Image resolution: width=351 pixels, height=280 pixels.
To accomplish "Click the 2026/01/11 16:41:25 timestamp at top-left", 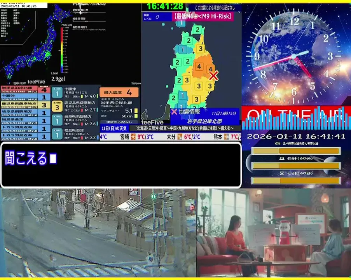I will click(19, 6).
